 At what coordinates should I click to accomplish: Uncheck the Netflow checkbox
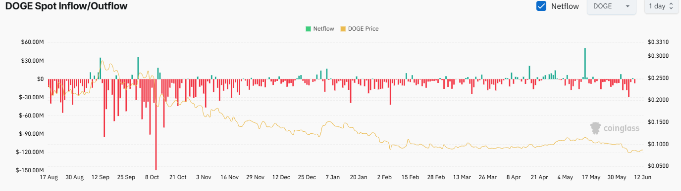click(x=541, y=6)
